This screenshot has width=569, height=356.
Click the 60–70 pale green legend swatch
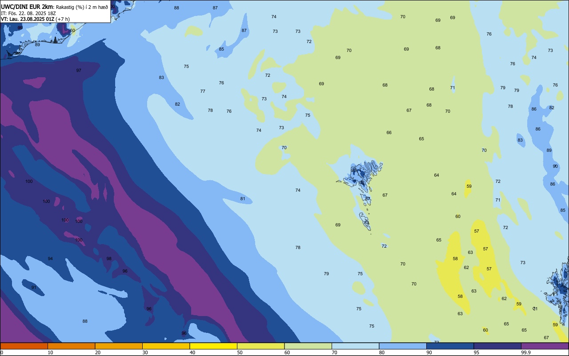click(x=308, y=346)
